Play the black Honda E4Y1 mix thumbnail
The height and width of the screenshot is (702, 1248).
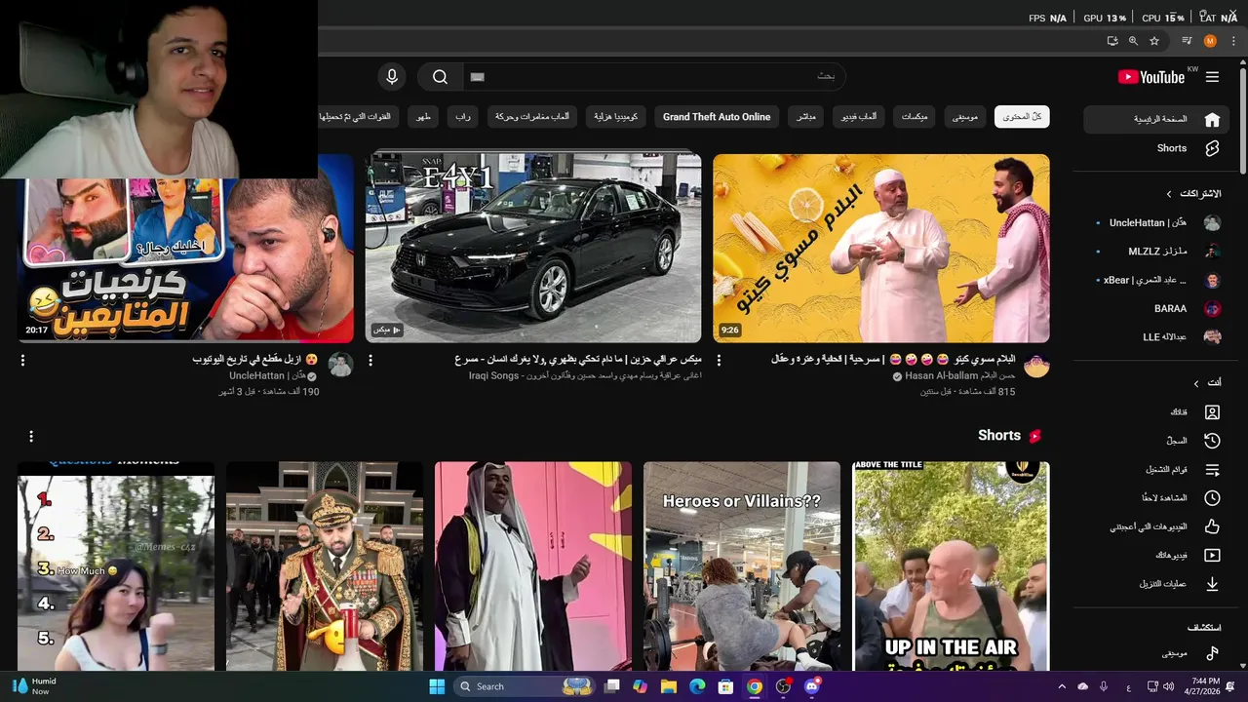point(533,248)
